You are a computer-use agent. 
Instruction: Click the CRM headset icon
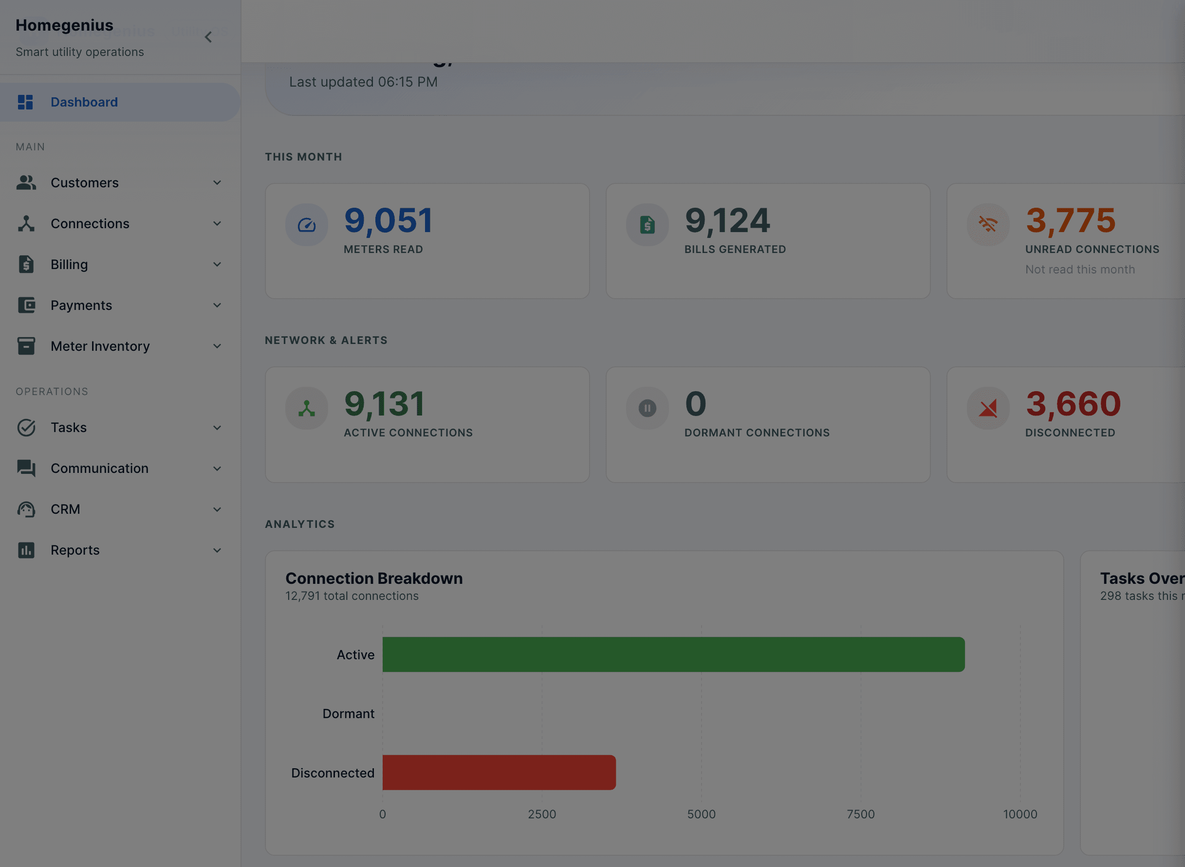pyautogui.click(x=26, y=509)
